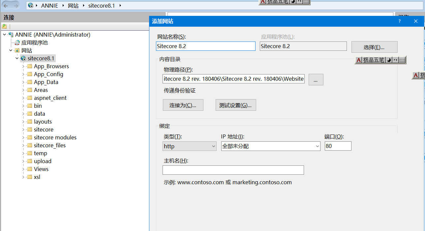425x231 pixels.
Task: Click the sitecore8.1 globe site icon
Action: (23, 58)
